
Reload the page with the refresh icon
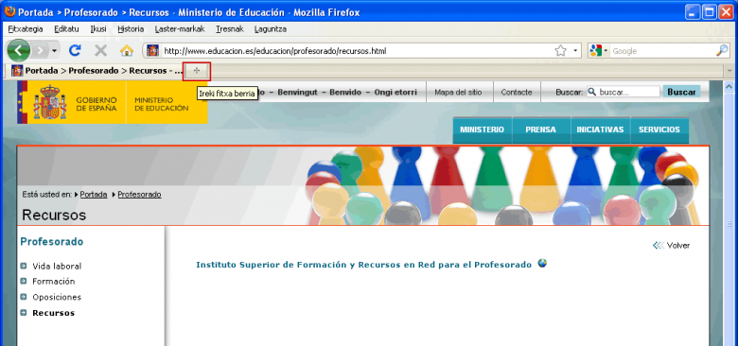click(x=75, y=50)
